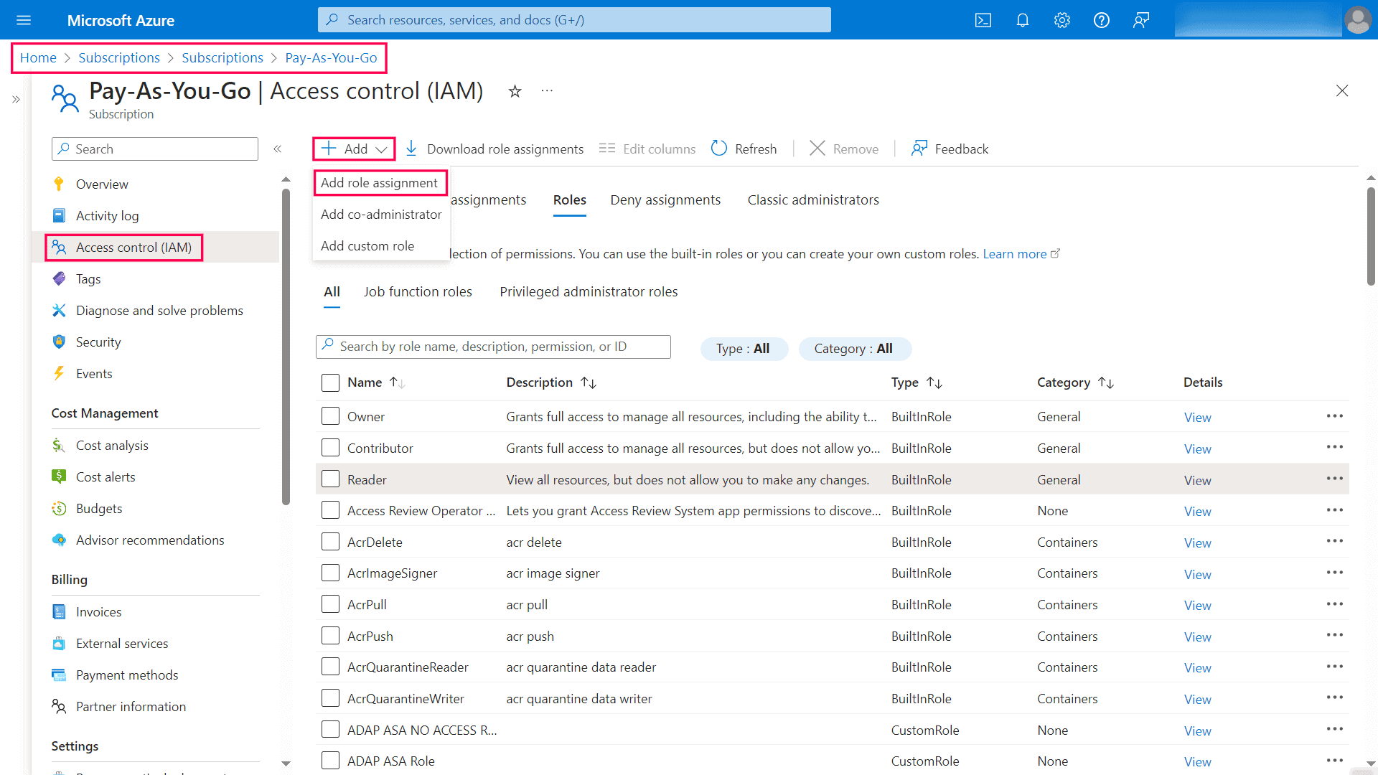Image resolution: width=1378 pixels, height=775 pixels.
Task: Open the Category: All filter
Action: pos(854,349)
